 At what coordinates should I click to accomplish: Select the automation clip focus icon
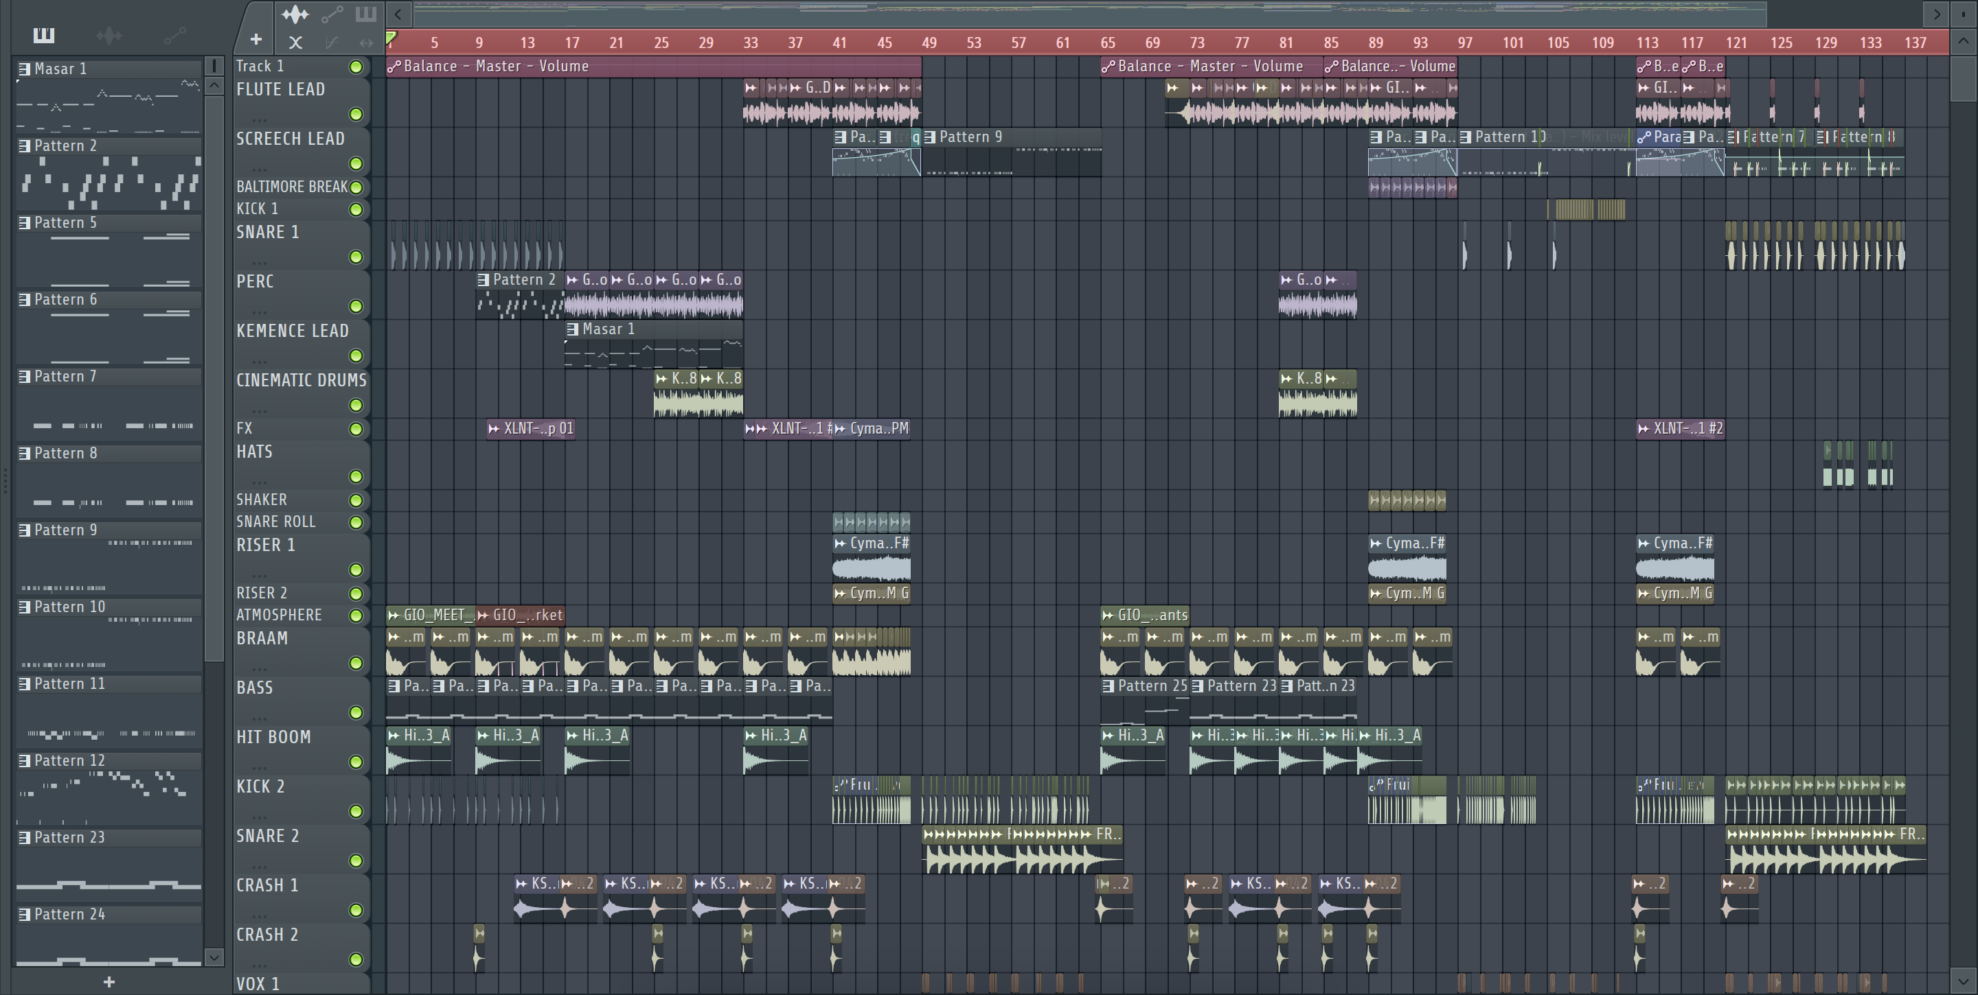click(x=332, y=14)
